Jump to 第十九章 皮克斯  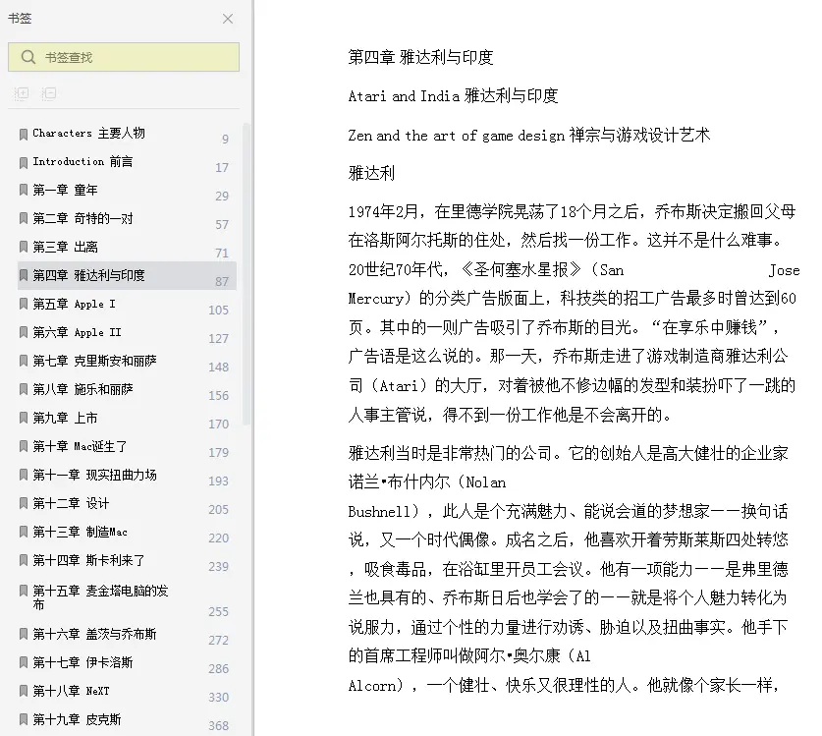[77, 719]
